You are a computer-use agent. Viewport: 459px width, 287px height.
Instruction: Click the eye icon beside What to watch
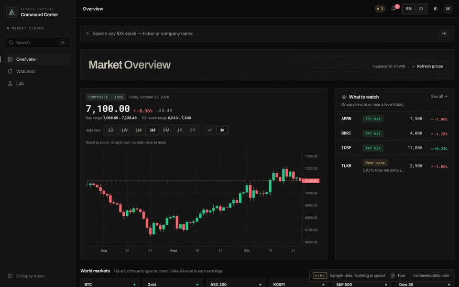344,97
